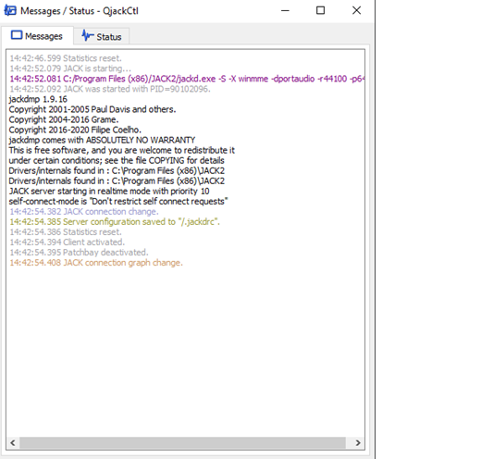Screen dimensions: 481x459
Task: Click the horizontal scrollbar right arrow
Action: click(x=358, y=443)
